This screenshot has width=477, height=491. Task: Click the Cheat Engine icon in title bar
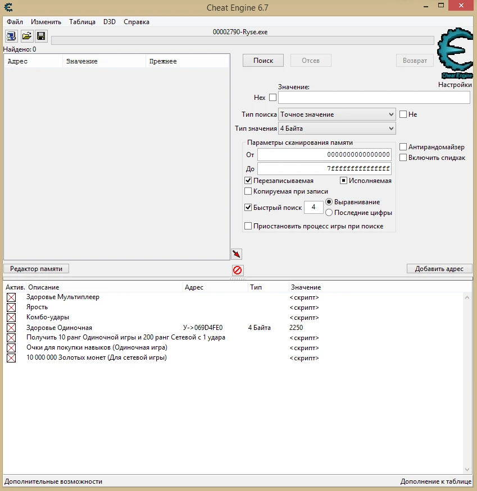click(x=7, y=6)
